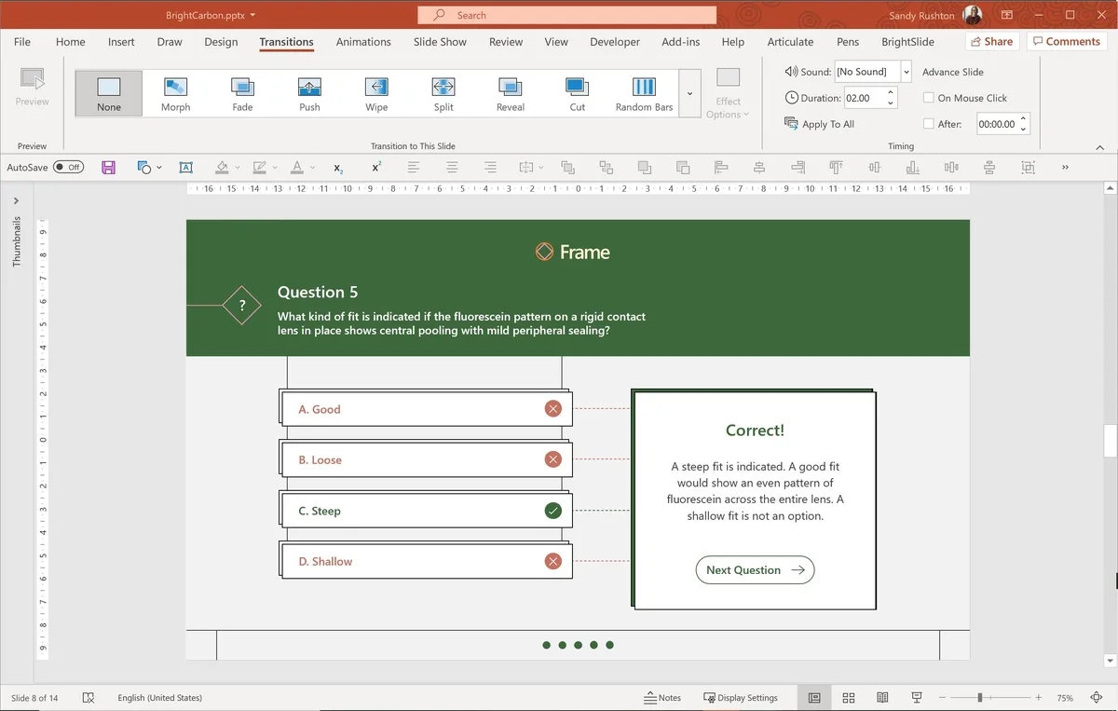Open the Shapes dropdown arrow
Image resolution: width=1118 pixels, height=711 pixels.
(x=159, y=168)
